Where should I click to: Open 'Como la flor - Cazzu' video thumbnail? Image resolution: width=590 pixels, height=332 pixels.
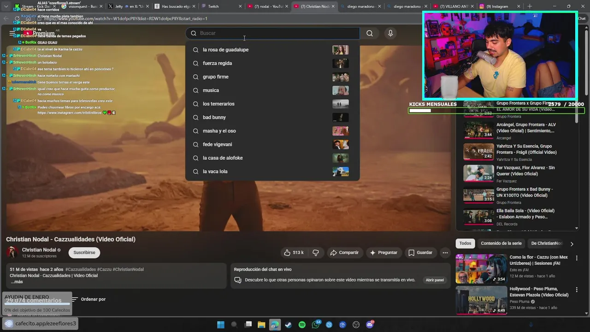[481, 269]
